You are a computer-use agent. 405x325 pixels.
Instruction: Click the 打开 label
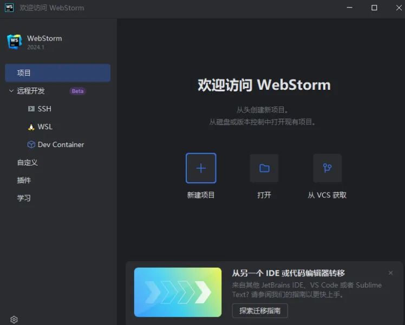tap(264, 195)
